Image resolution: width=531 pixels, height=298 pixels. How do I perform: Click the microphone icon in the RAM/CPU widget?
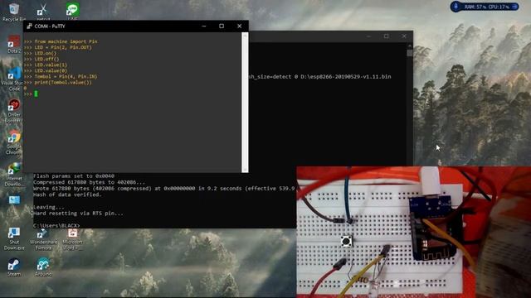pyautogui.click(x=456, y=7)
